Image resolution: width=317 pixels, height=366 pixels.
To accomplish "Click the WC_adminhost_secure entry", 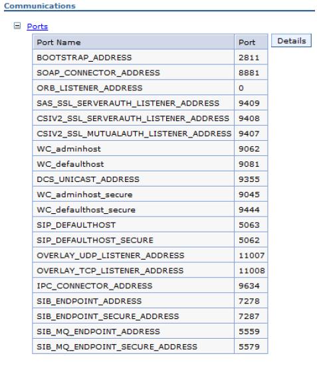I will click(84, 195).
